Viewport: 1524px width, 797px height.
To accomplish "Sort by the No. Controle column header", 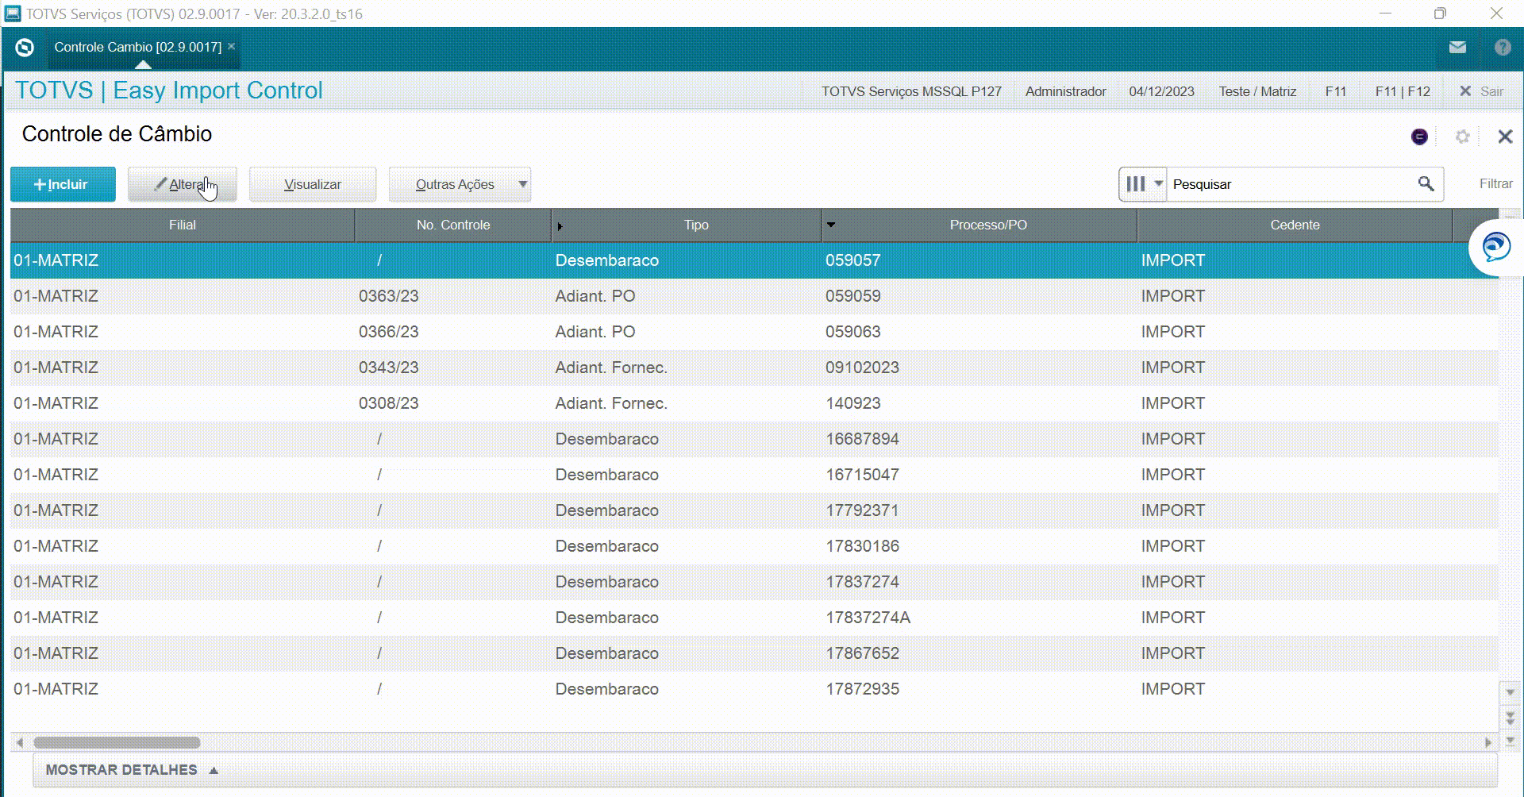I will [x=453, y=225].
